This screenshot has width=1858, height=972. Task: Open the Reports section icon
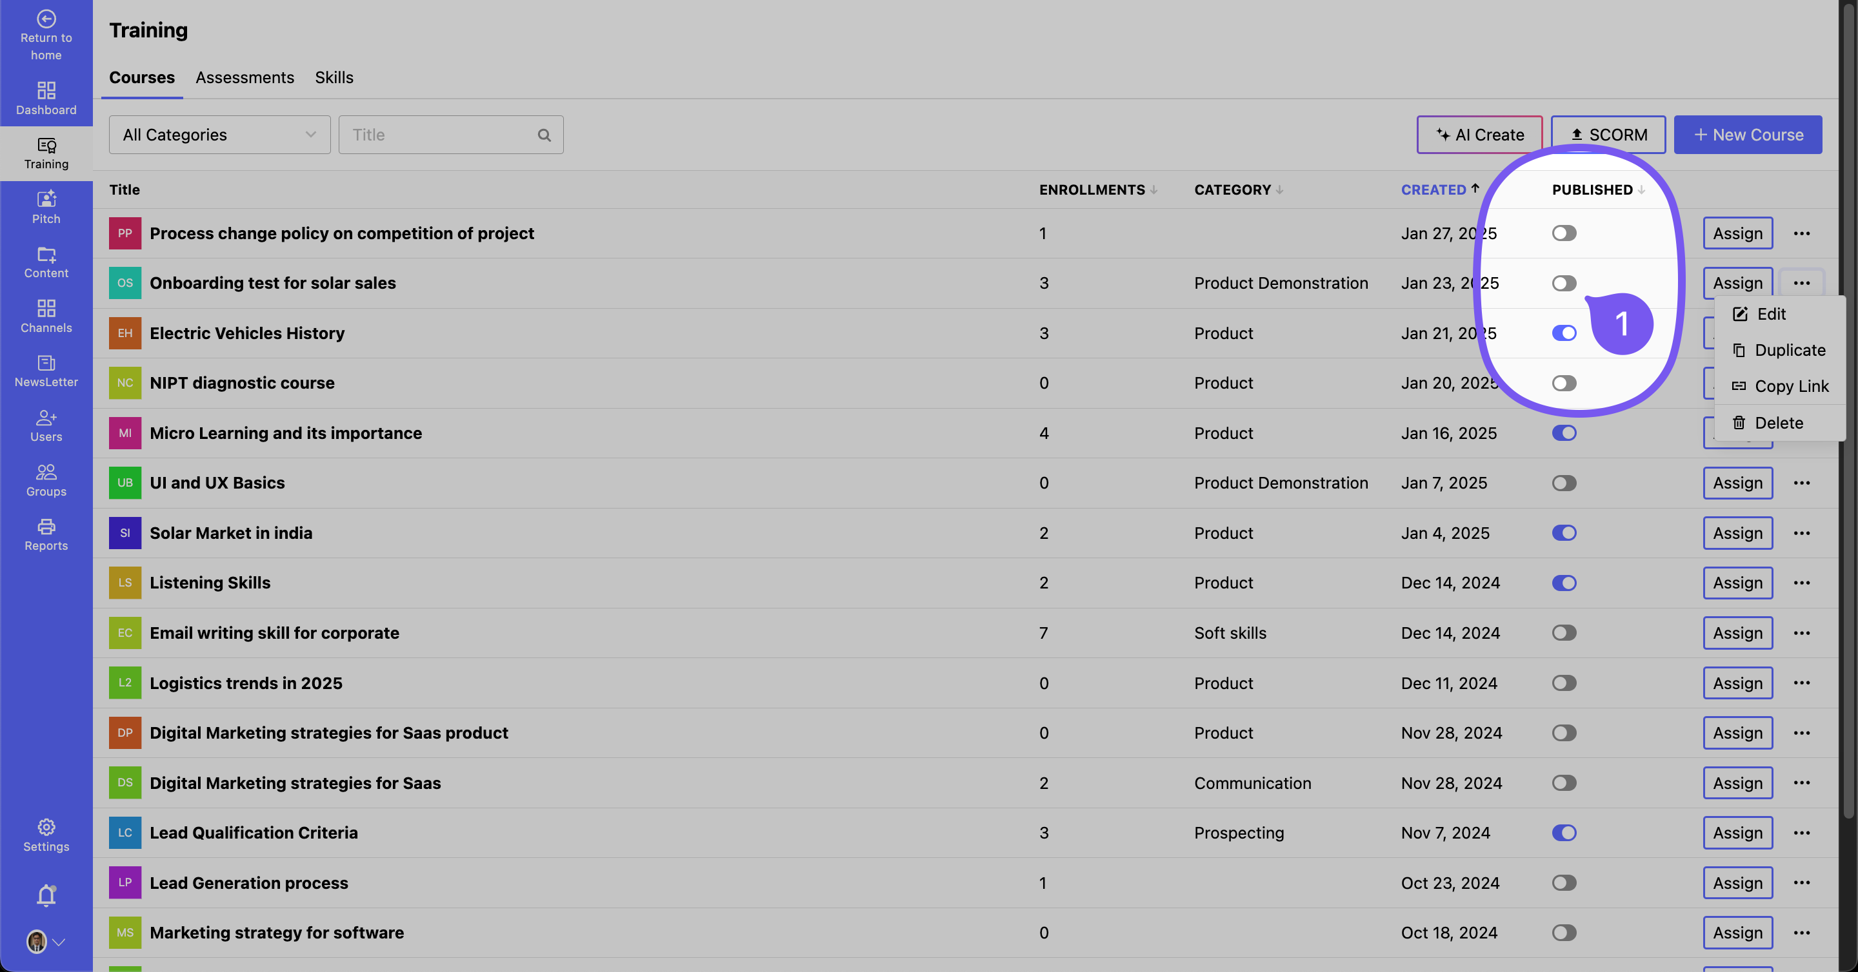[x=46, y=527]
